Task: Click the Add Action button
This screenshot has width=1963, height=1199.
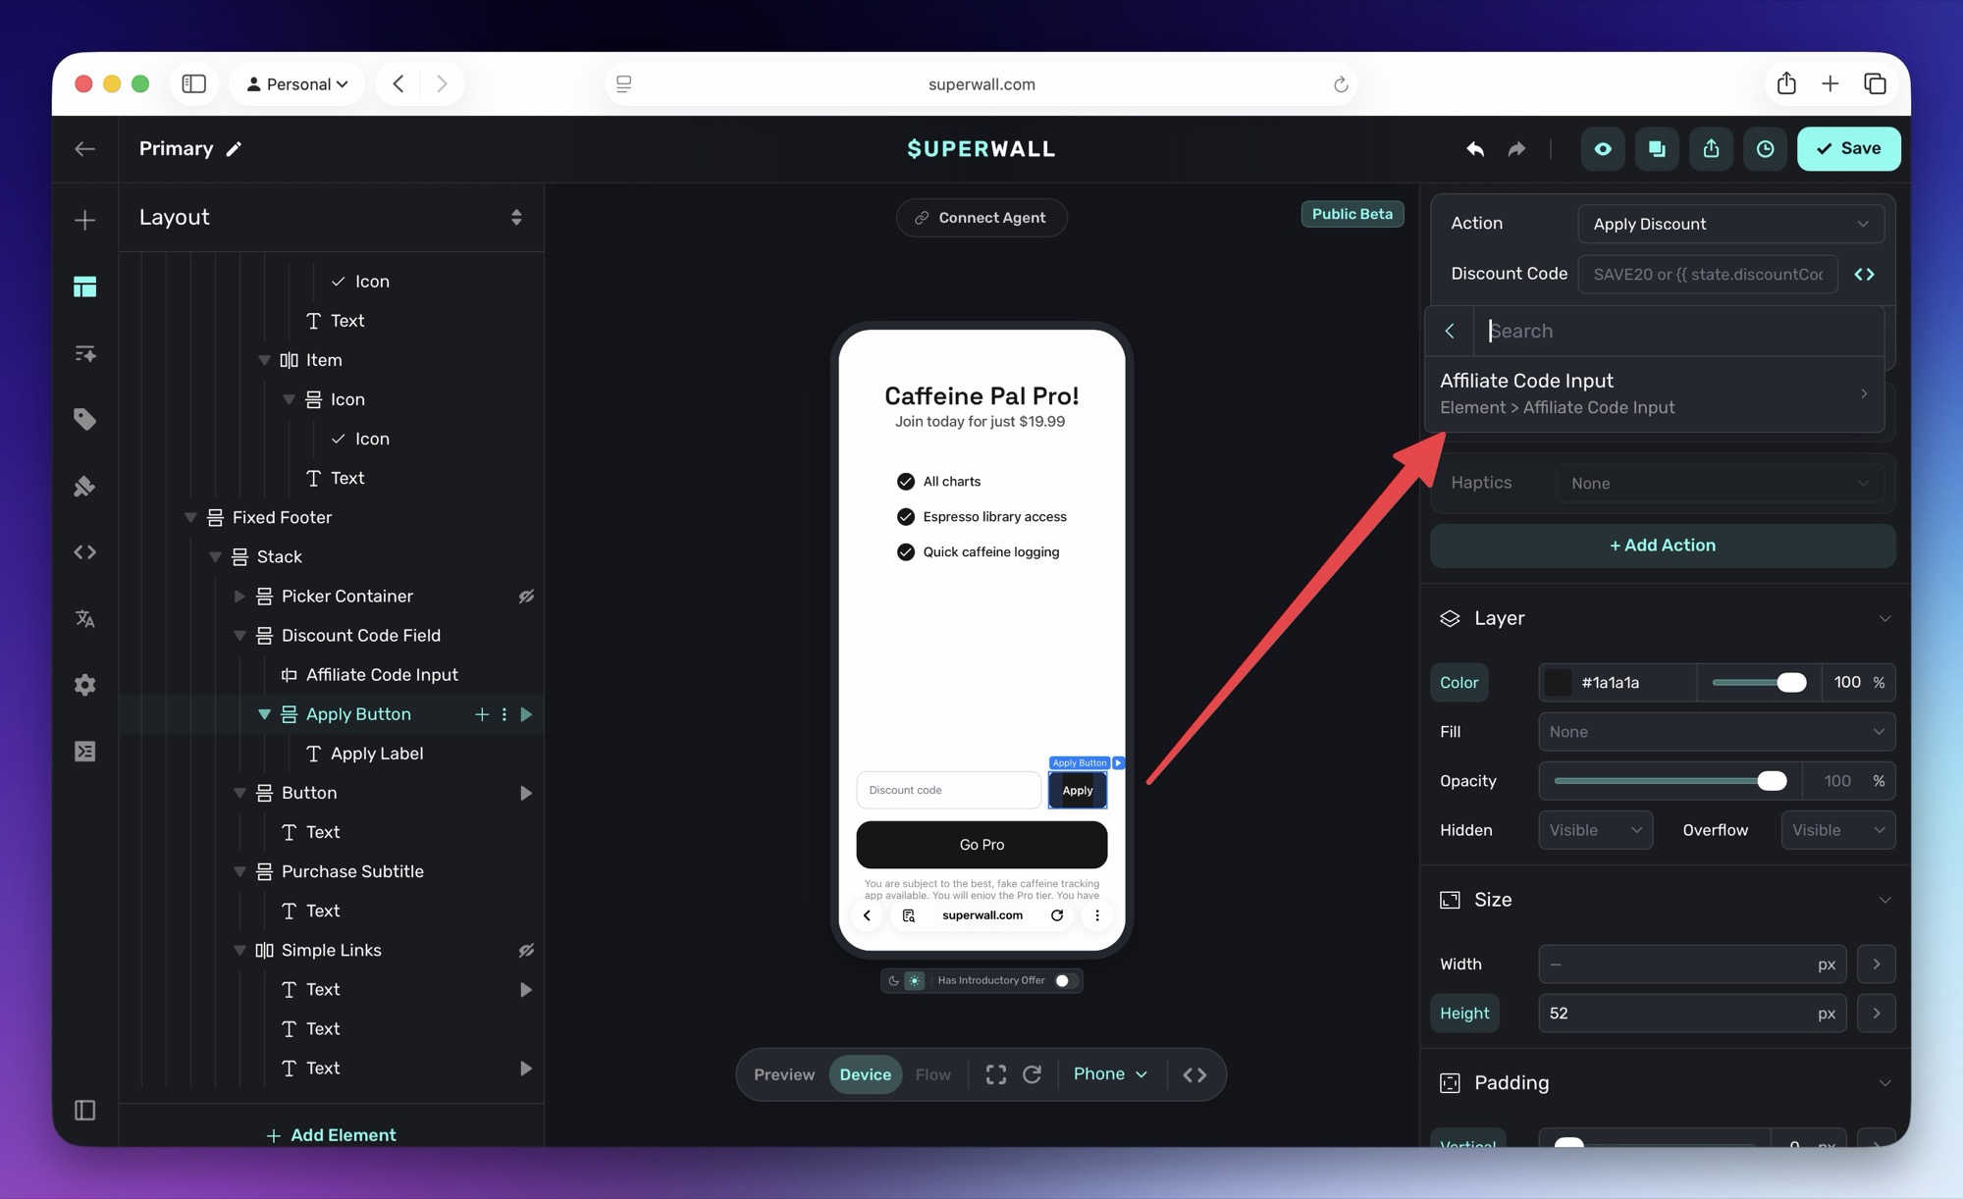Action: coord(1663,546)
